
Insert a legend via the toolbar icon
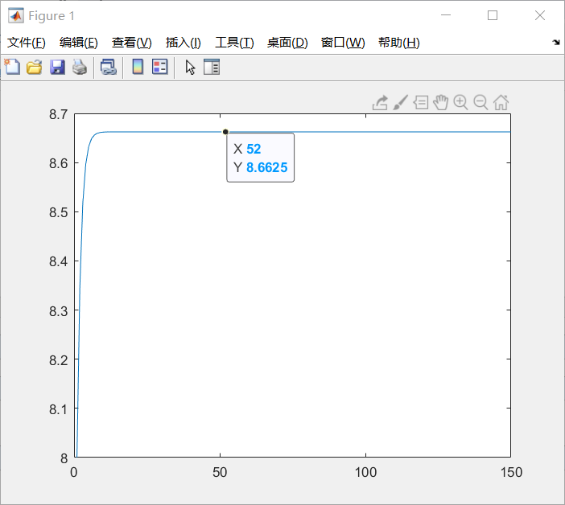pyautogui.click(x=159, y=67)
